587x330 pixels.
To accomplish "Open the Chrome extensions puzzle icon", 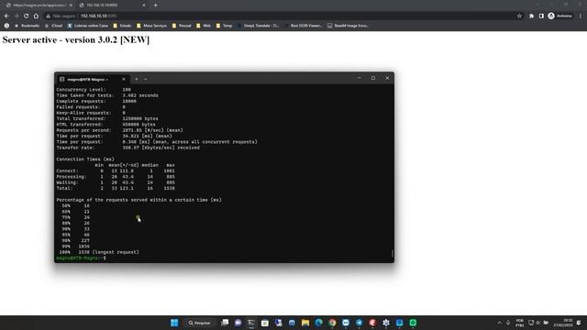I will click(x=531, y=16).
